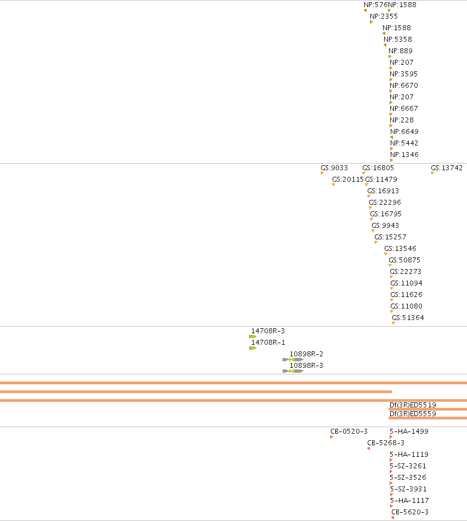The image size is (467, 521).
Task: Open the NP:6670 insertion marker
Action: pyautogui.click(x=391, y=91)
